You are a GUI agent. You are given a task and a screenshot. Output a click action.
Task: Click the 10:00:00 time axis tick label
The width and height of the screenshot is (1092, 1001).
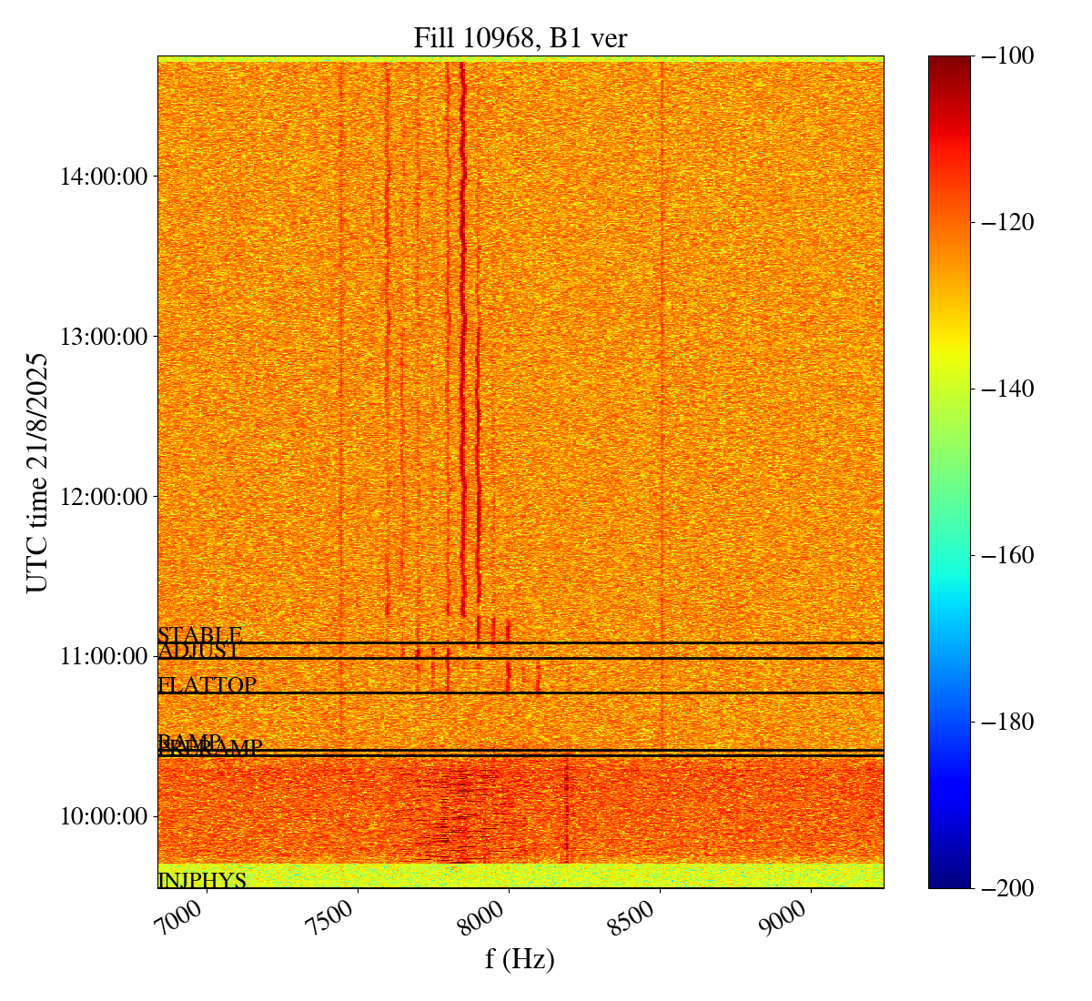(x=104, y=816)
